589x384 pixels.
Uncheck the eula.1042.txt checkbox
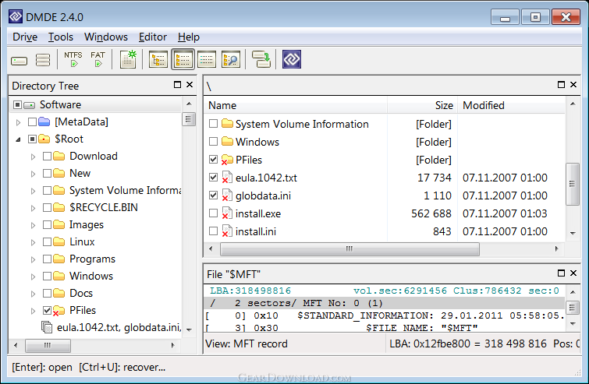[213, 177]
